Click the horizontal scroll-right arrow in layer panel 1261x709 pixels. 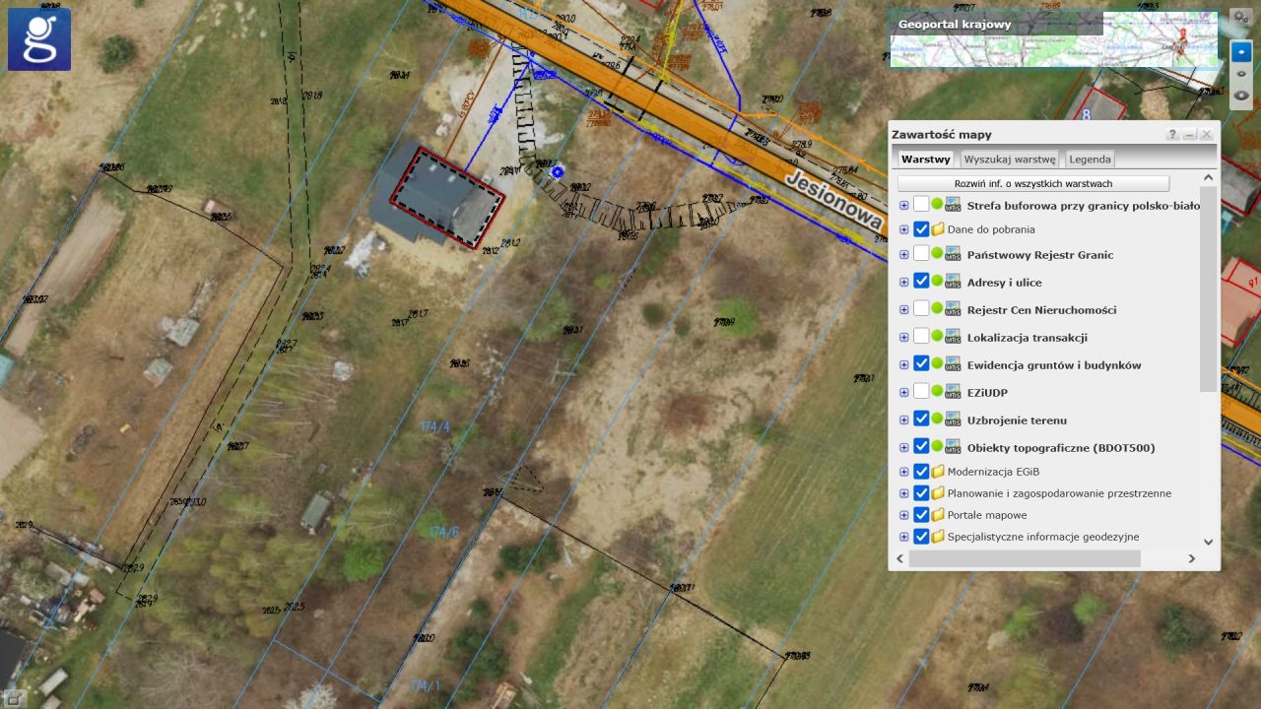1191,558
